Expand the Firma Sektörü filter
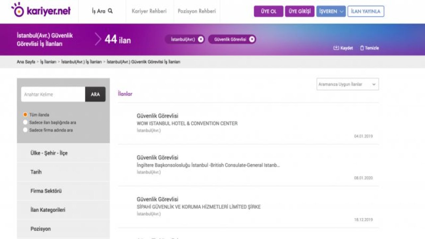425x239 pixels. point(46,191)
